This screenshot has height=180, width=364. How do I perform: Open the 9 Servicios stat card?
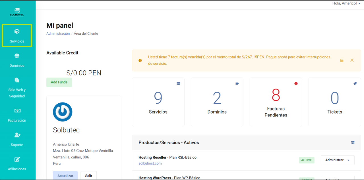pos(158,102)
